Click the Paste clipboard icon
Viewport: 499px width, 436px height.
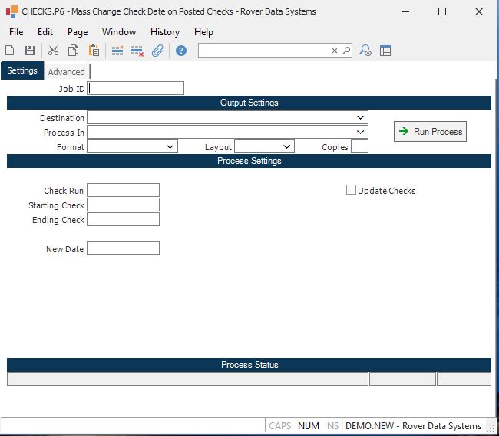pos(94,51)
